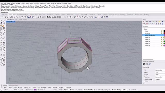Click the dark ellipse icon ending Curve Tools toolbar
The height and width of the screenshot is (93, 165).
(107, 17)
